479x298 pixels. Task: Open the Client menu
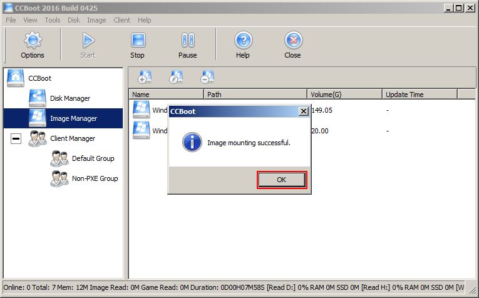coord(122,20)
